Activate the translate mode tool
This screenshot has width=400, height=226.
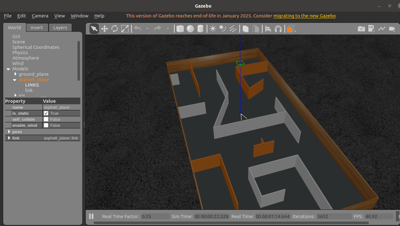[104, 29]
